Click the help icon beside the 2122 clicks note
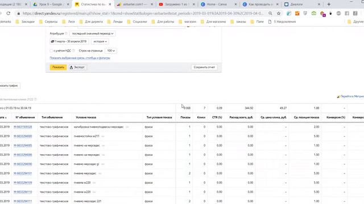Image resolution: width=364 pixels, height=204 pixels. point(35,100)
